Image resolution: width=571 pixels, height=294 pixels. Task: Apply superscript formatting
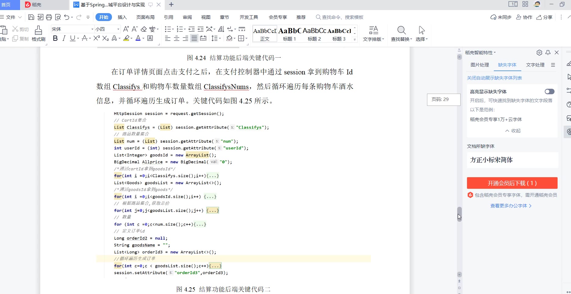(96, 38)
